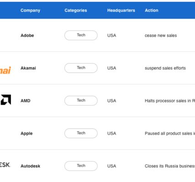Open the Autodesk company name
Image resolution: width=195 pixels, height=182 pixels.
point(31,166)
